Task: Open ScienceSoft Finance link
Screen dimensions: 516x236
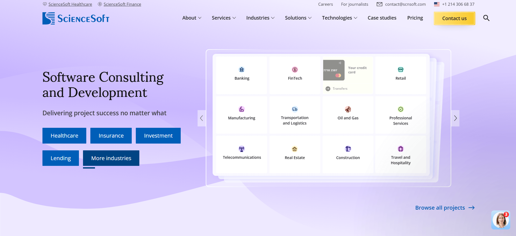Action: (122, 4)
